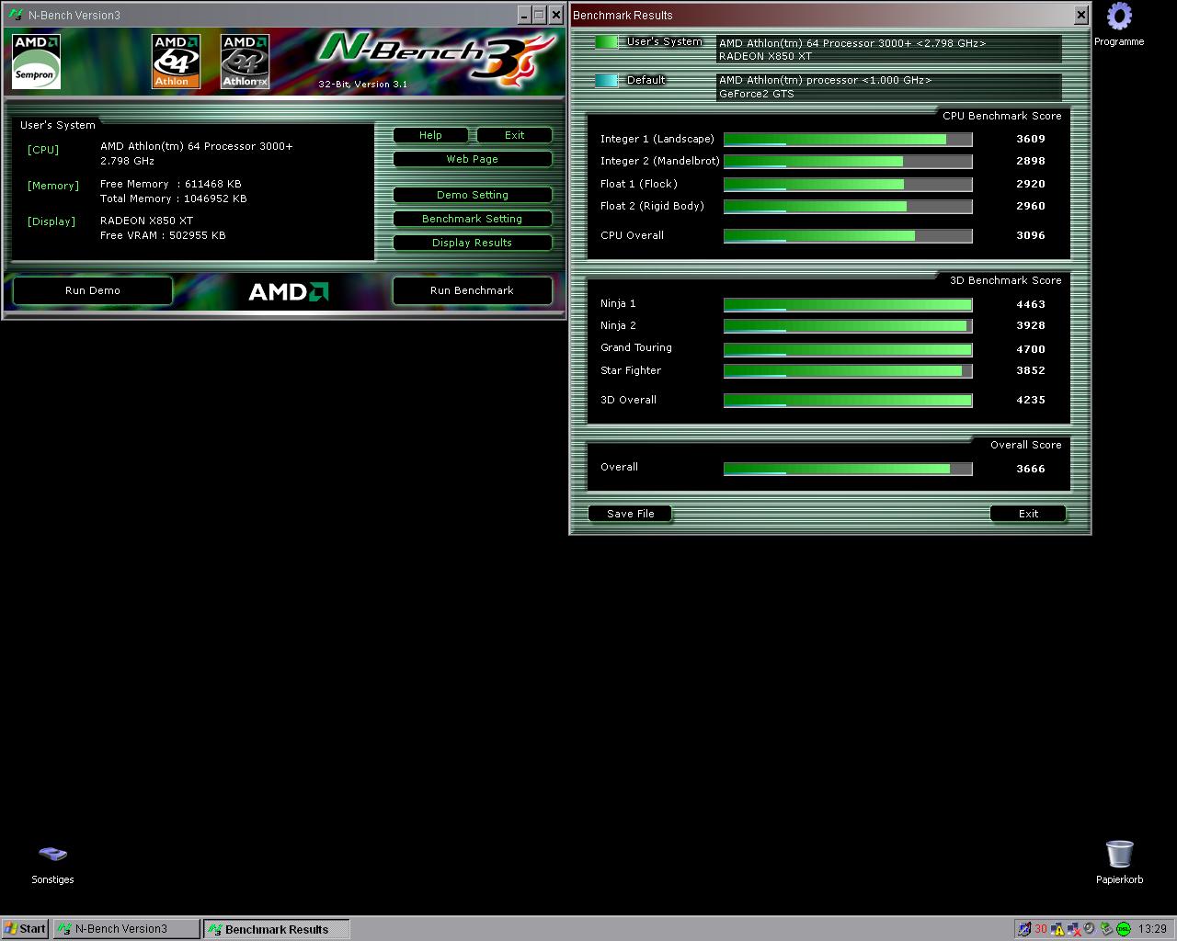Click Save File in Benchmark Results
1177x941 pixels.
pos(630,514)
